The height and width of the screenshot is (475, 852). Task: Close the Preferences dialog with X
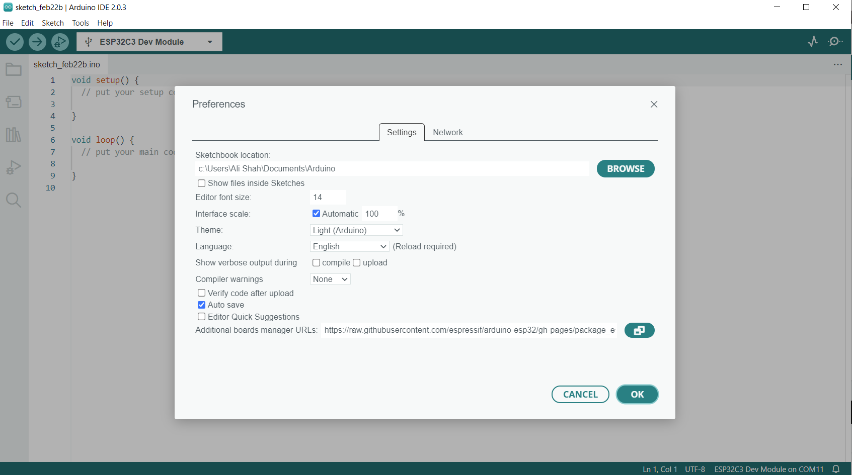tap(654, 104)
